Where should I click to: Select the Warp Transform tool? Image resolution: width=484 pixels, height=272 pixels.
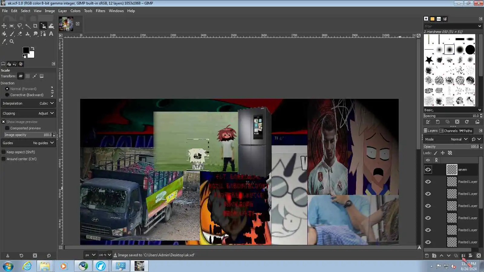tap(51, 26)
